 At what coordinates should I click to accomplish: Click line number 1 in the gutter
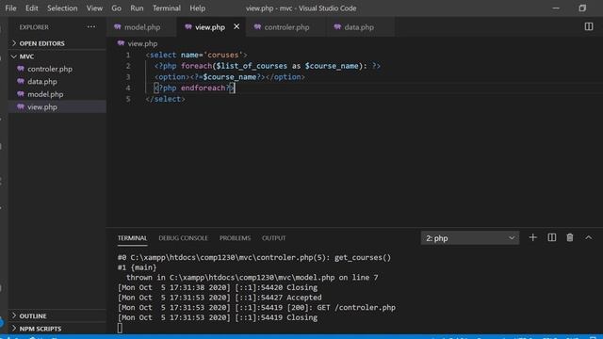click(128, 55)
